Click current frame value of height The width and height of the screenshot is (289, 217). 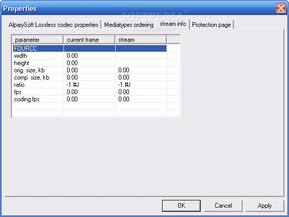tap(72, 63)
